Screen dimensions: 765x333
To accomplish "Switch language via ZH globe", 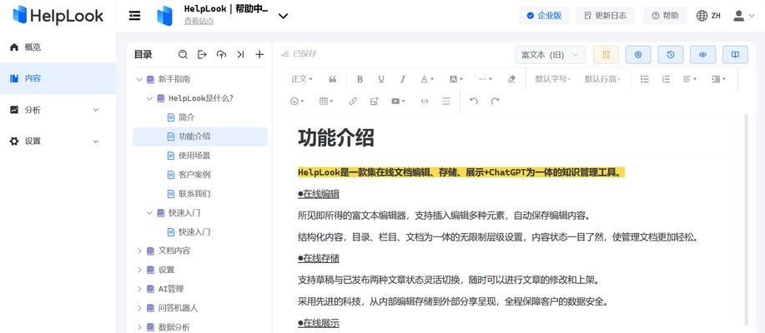I will 708,16.
